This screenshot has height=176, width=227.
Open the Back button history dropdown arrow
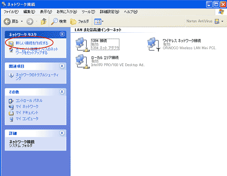point(22,21)
